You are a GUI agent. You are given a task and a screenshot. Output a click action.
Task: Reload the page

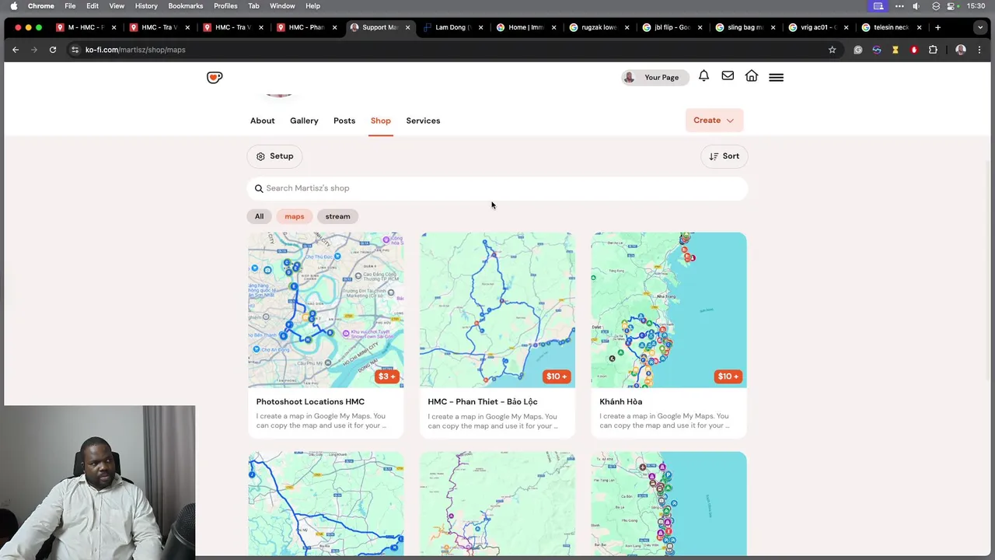pos(53,50)
